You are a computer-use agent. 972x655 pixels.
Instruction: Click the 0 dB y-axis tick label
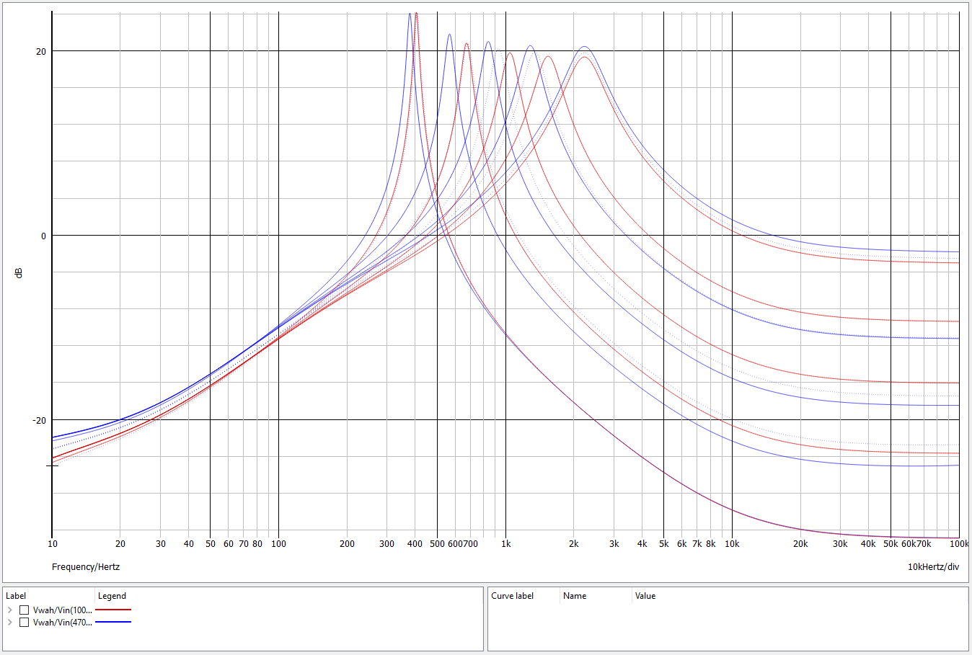[43, 236]
